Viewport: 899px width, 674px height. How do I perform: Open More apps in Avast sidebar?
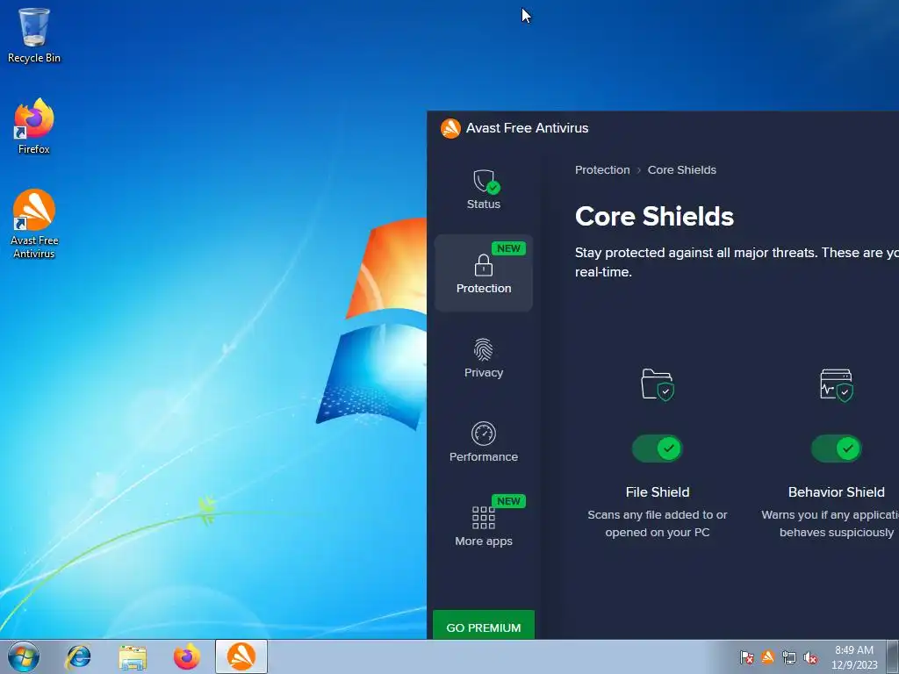[484, 525]
